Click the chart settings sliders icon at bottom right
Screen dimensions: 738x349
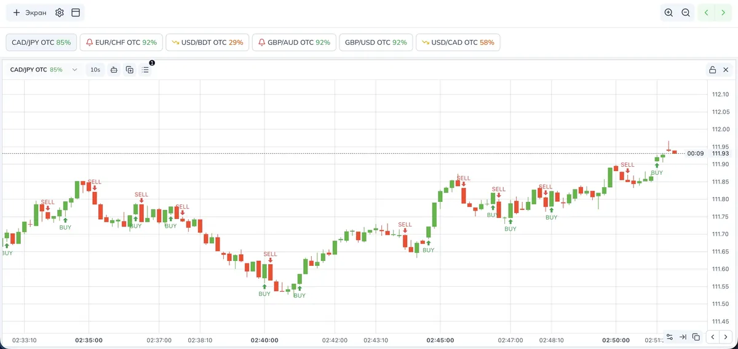(x=670, y=337)
